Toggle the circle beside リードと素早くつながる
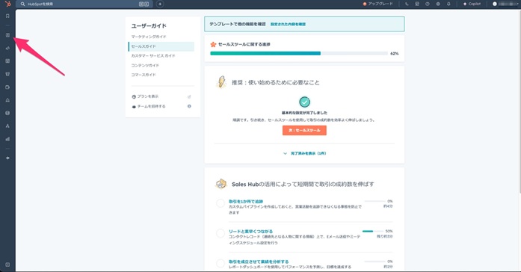Screen dimensions: 521x272 (221, 233)
